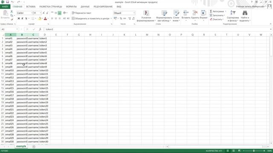Click the Decrease Font Size icon
The height and width of the screenshot is (153, 273).
pos(47,13)
